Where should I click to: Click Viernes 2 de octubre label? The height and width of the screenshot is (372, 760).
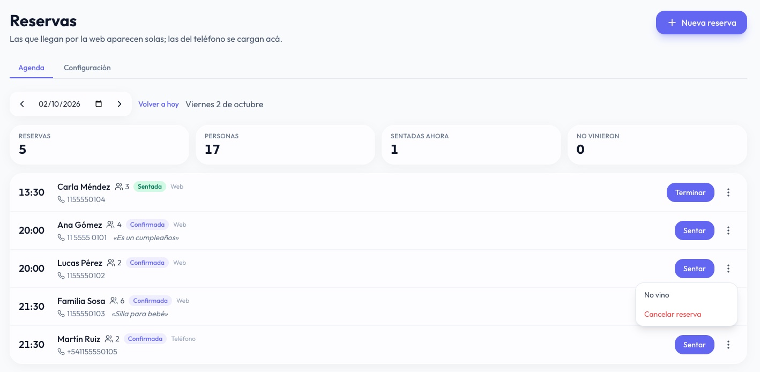[x=225, y=104]
